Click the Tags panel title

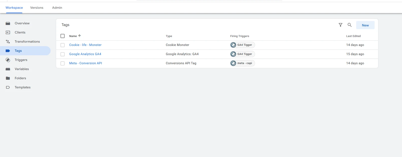click(x=65, y=25)
